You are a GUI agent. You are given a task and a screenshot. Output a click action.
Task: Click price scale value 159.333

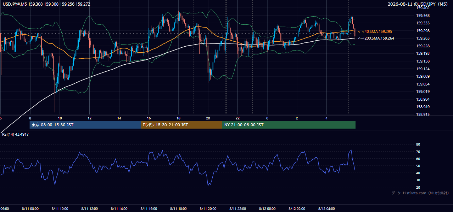click(423, 23)
